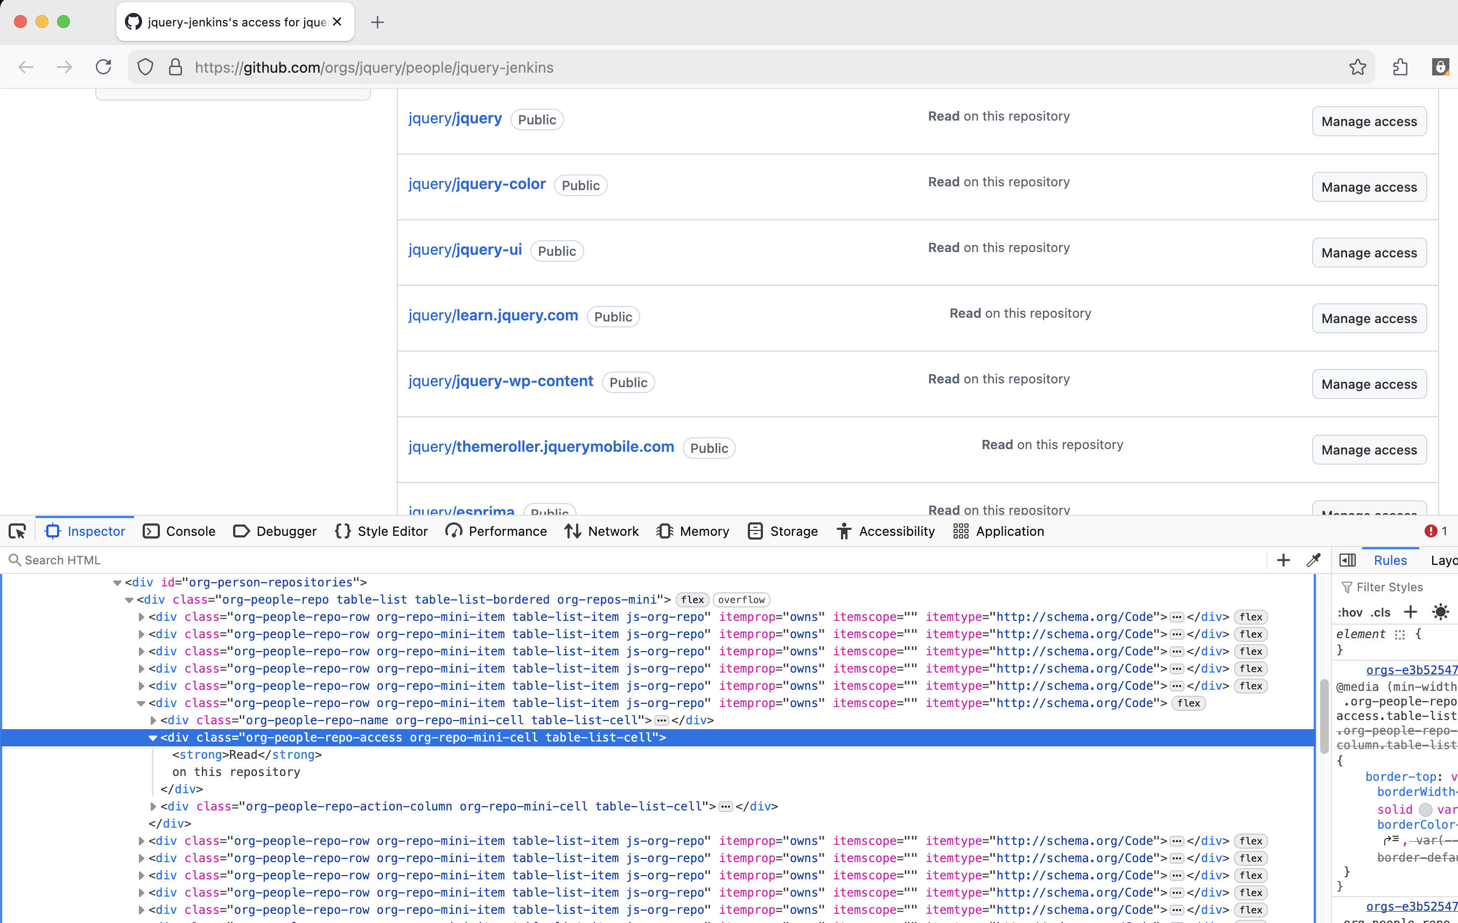
Task: Toggle the .cls classes panel
Action: pos(1380,612)
